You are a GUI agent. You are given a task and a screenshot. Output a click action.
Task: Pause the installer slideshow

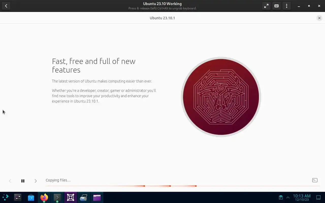pos(23,181)
